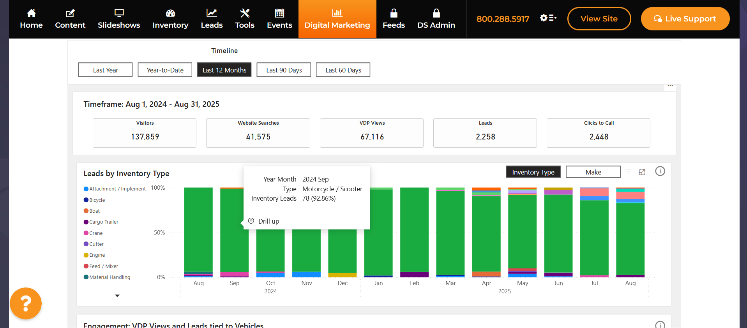
Task: Click the Aug 2025 green bar
Action: (630, 239)
